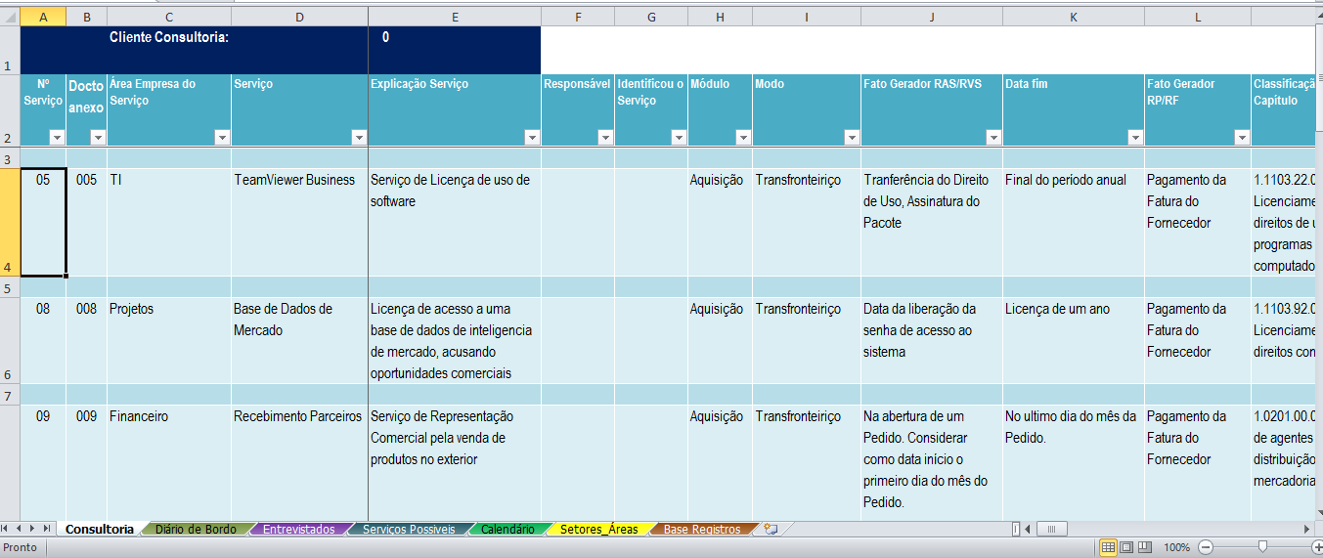Open filter dropdown for Módulo column
The height and width of the screenshot is (558, 1323).
coord(742,138)
